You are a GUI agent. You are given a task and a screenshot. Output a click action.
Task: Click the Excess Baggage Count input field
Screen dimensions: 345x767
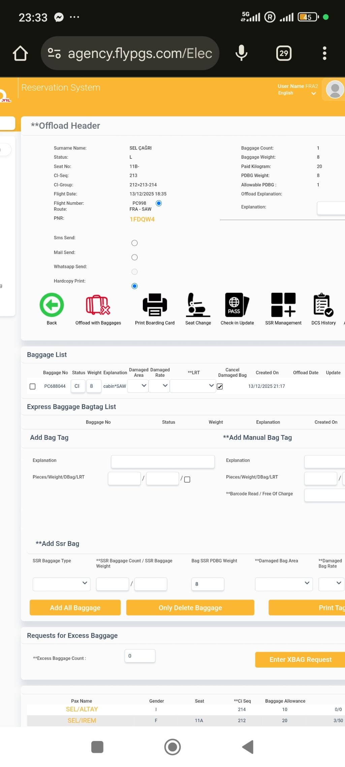click(x=140, y=656)
